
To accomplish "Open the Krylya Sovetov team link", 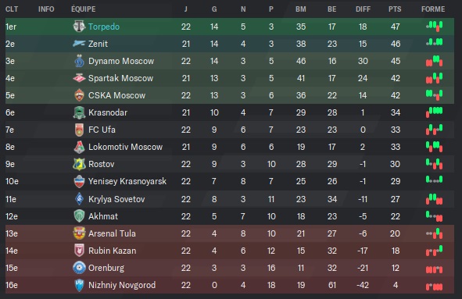I will coord(116,199).
